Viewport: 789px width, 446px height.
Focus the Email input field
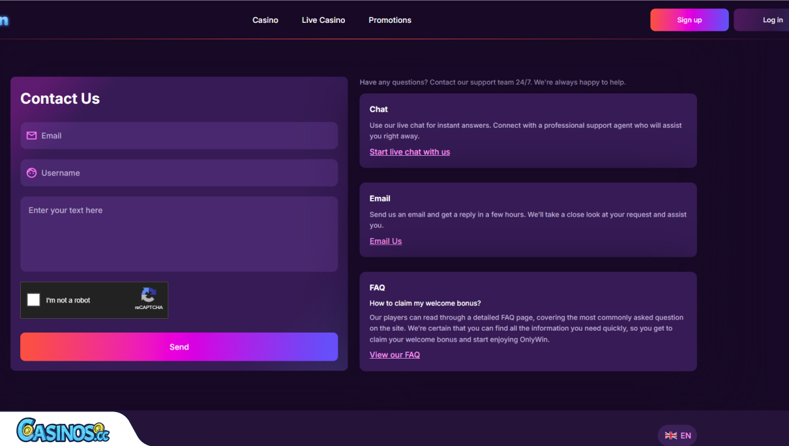[x=179, y=136]
